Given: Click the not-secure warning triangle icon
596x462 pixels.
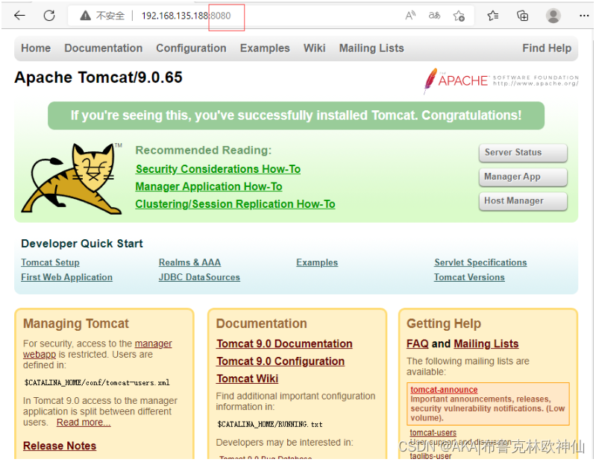Looking at the screenshot, I should coord(86,16).
